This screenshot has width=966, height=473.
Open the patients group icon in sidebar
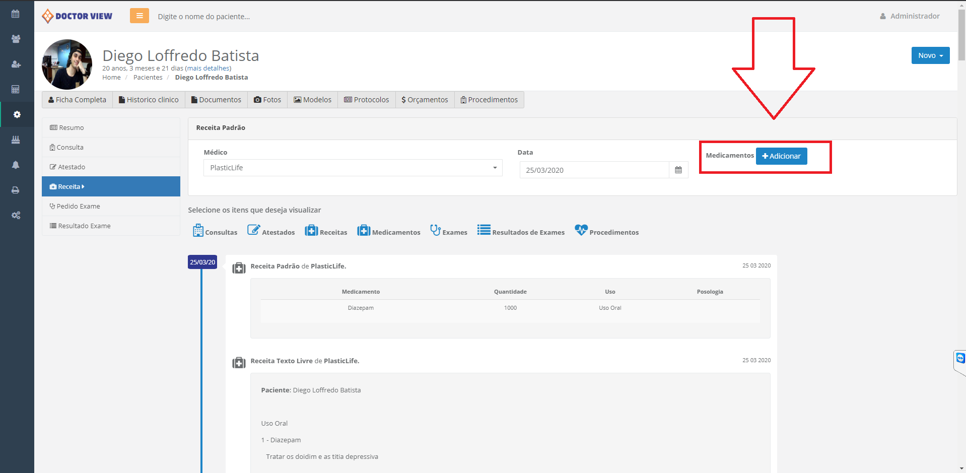pyautogui.click(x=16, y=39)
